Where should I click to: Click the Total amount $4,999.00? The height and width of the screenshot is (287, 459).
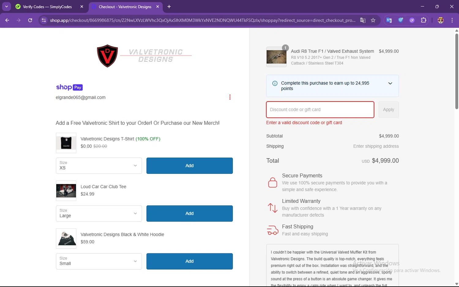(385, 161)
